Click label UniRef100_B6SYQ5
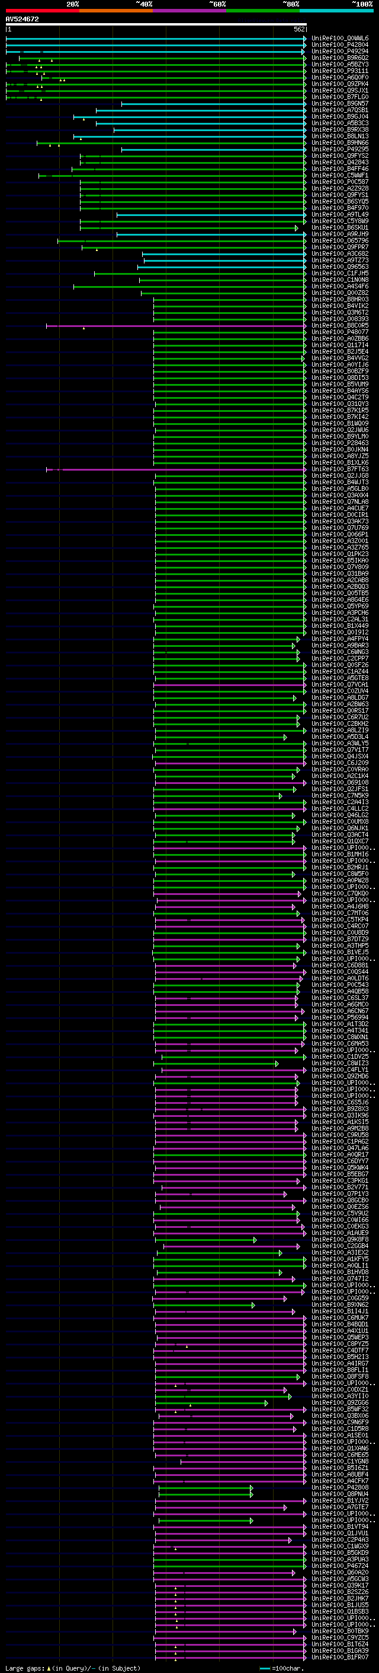The width and height of the screenshot is (379, 1673). (x=339, y=201)
